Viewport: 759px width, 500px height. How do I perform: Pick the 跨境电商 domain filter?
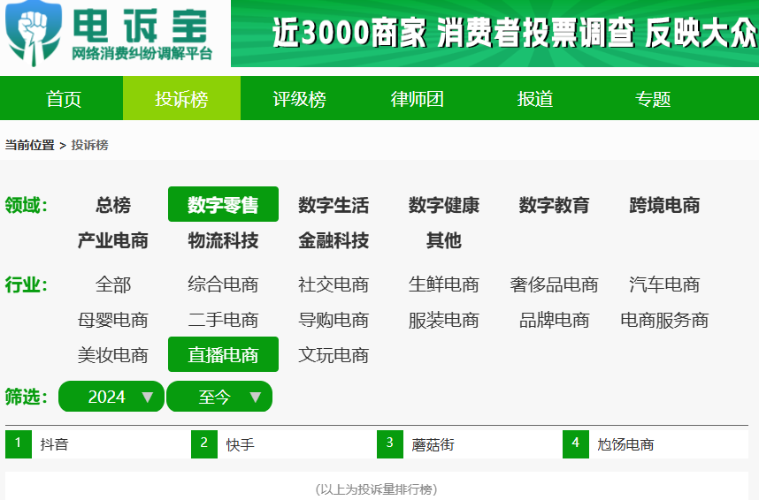[664, 205]
